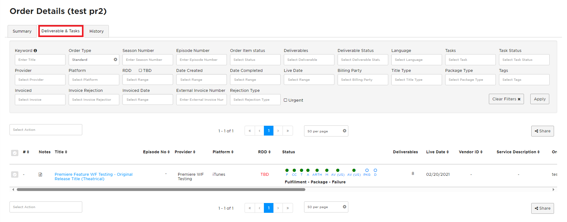Open the Tasks filter dropdown
The image size is (567, 222).
pyautogui.click(x=470, y=60)
